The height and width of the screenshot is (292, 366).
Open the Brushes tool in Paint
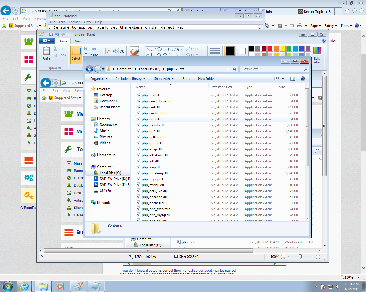[134, 51]
